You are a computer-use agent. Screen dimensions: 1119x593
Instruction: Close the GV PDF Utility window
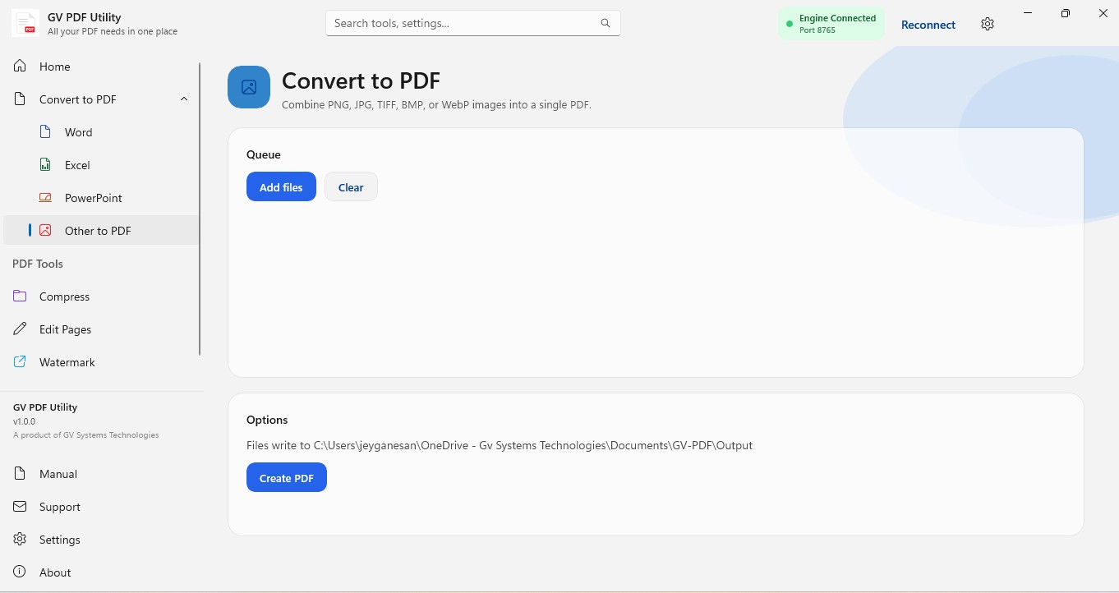[x=1103, y=13]
